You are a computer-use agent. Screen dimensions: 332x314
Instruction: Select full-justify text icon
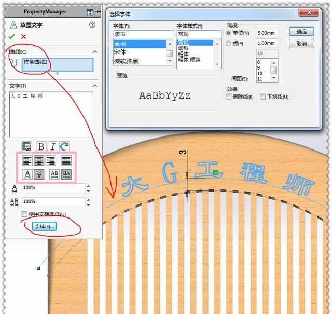click(66, 160)
